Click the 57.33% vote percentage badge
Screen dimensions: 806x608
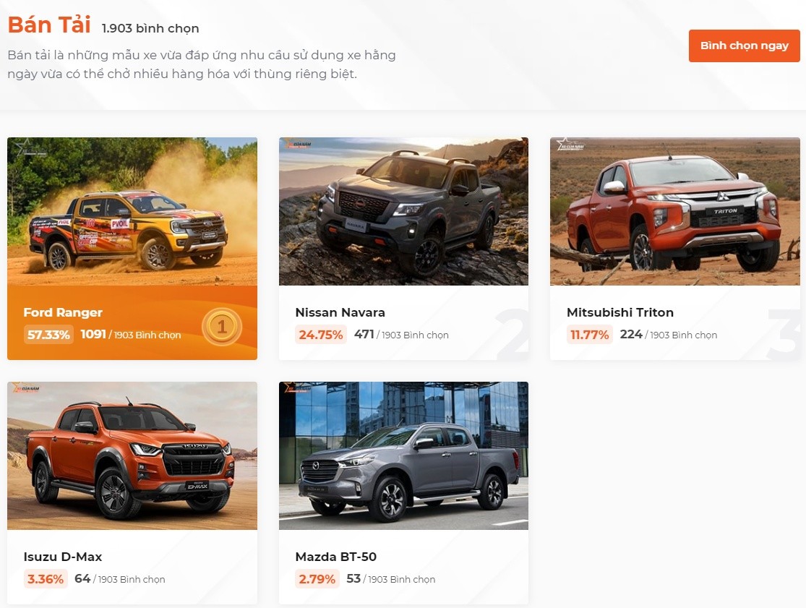pyautogui.click(x=48, y=335)
